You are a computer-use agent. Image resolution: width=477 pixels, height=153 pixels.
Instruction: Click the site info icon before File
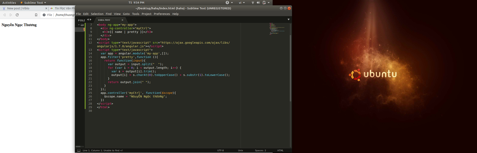click(44, 15)
